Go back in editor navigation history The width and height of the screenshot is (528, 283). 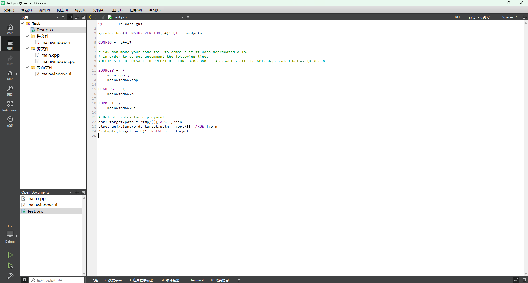90,17
